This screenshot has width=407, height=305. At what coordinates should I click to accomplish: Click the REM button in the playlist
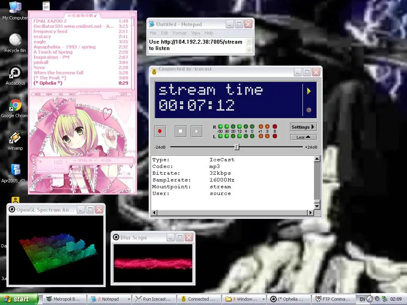(49, 95)
